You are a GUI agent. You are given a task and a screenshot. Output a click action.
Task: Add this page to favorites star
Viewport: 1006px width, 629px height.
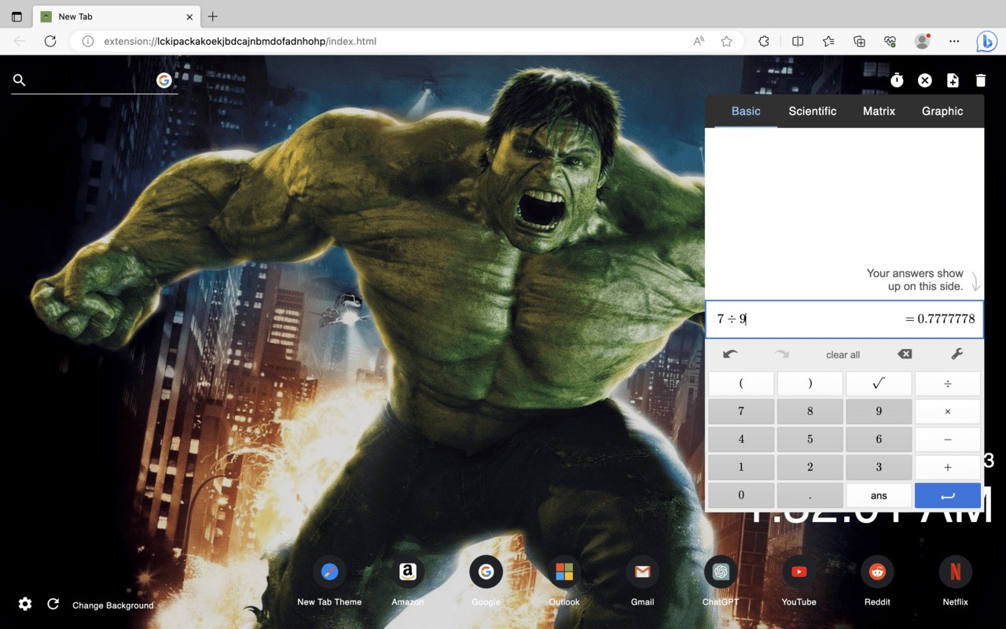click(x=726, y=41)
